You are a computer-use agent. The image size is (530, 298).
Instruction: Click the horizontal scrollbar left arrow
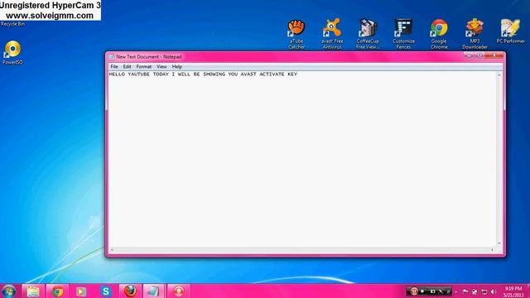pyautogui.click(x=112, y=250)
